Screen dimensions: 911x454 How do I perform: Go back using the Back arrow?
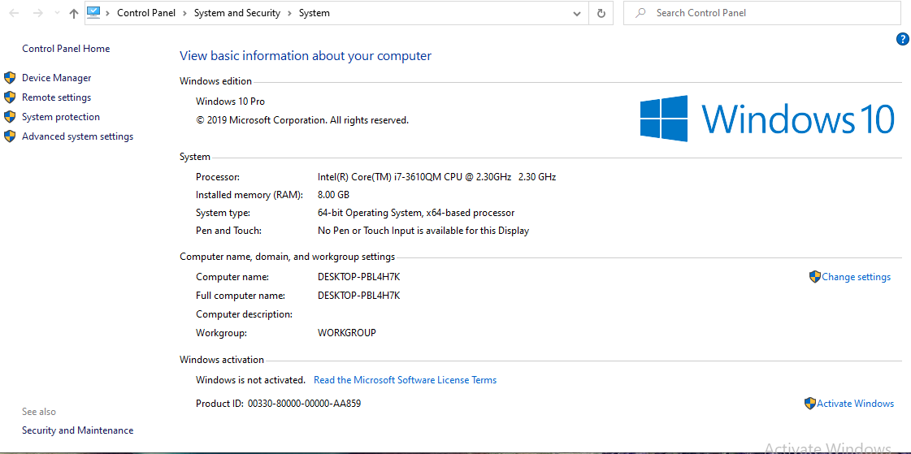[15, 13]
